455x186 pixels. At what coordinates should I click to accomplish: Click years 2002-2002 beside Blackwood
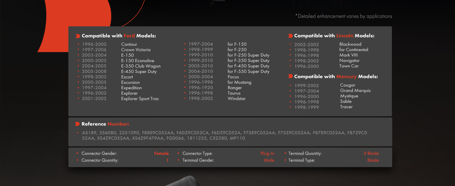(307, 45)
